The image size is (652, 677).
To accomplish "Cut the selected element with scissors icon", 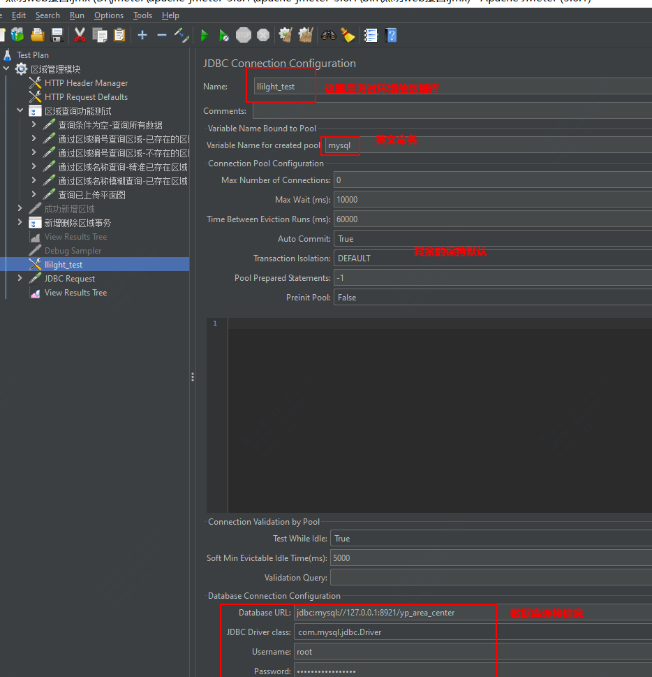I will (x=80, y=35).
